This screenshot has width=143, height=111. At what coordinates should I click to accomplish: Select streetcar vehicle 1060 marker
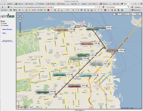click(100, 64)
